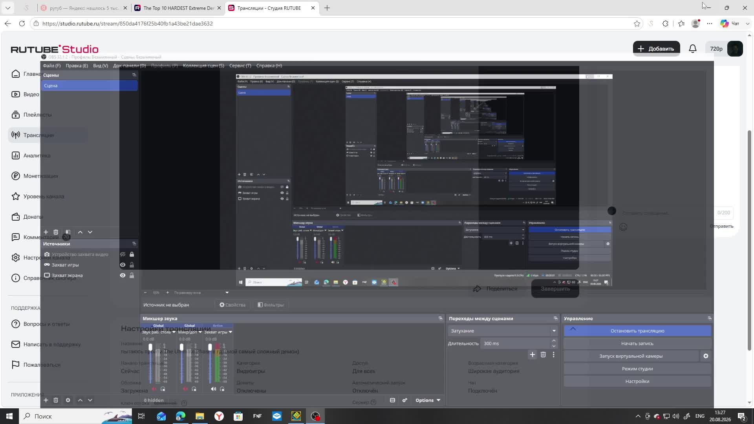754x424 pixels.
Task: Click Начать запись button
Action: tap(637, 344)
